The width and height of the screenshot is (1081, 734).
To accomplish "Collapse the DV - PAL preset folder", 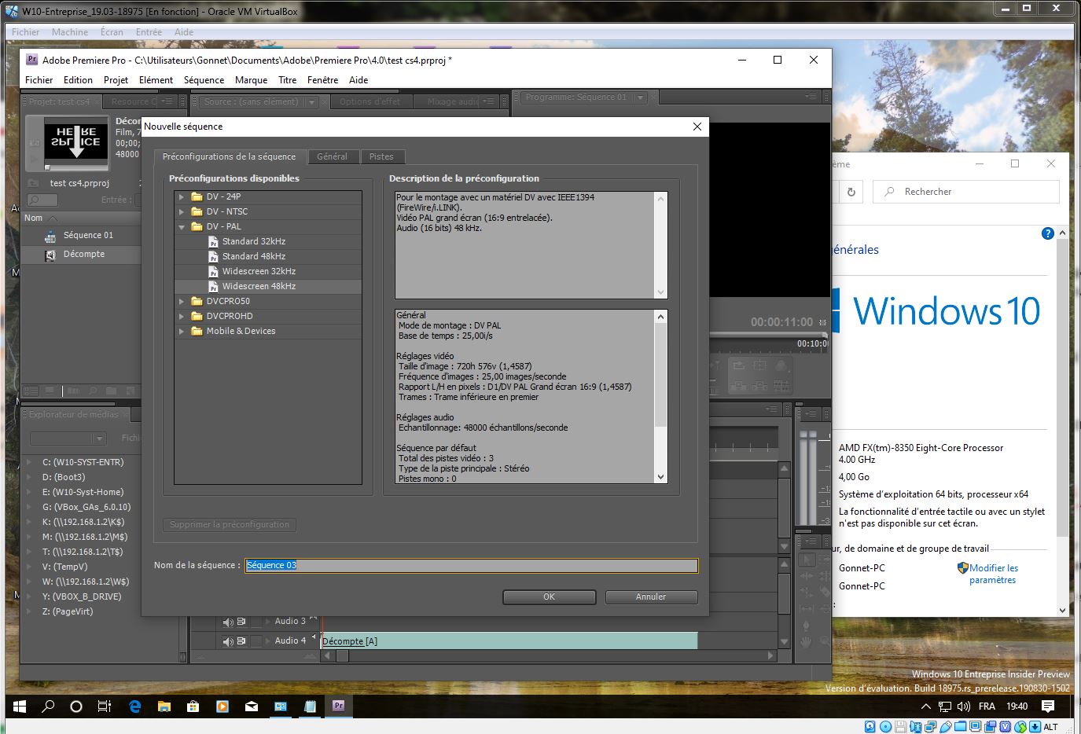I will (x=182, y=226).
